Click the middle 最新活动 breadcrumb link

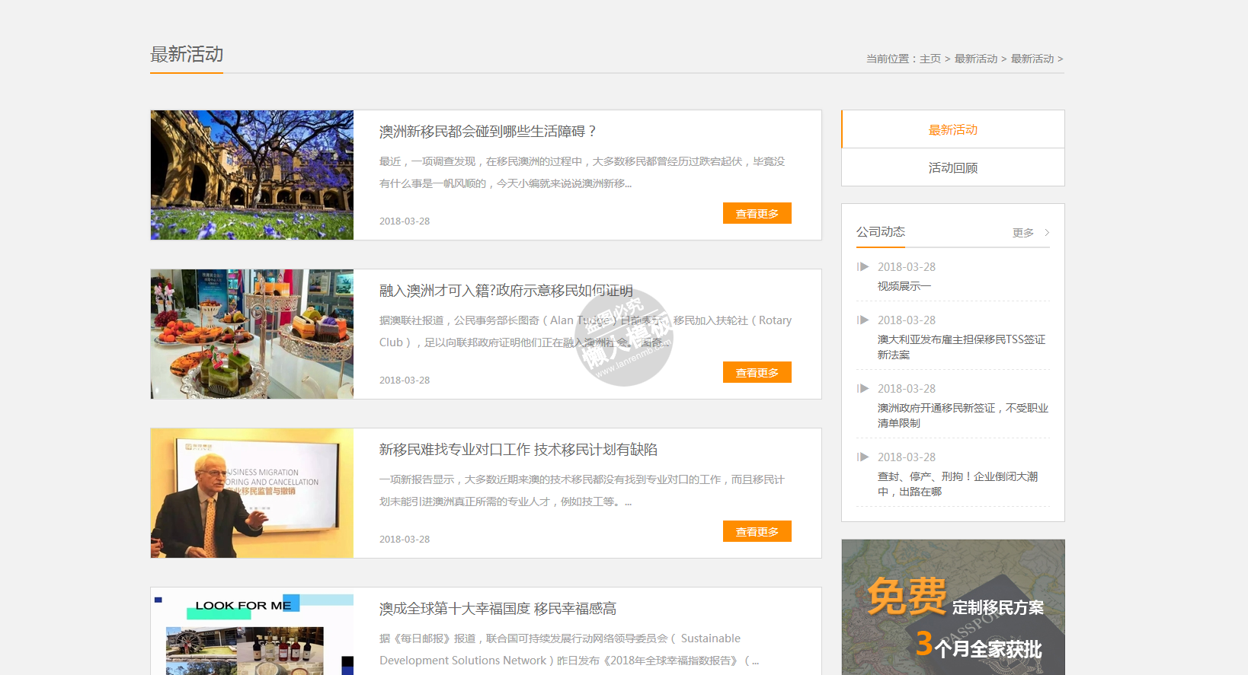pos(976,59)
